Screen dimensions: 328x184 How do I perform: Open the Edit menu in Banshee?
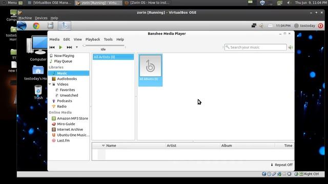tap(67, 39)
